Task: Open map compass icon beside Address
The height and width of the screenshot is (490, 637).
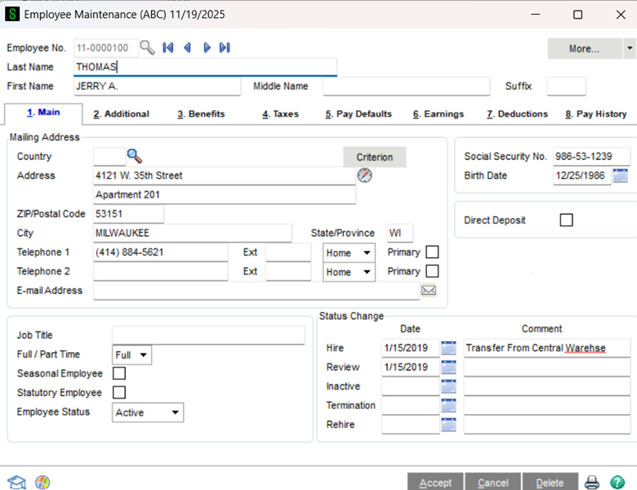Action: 365,175
